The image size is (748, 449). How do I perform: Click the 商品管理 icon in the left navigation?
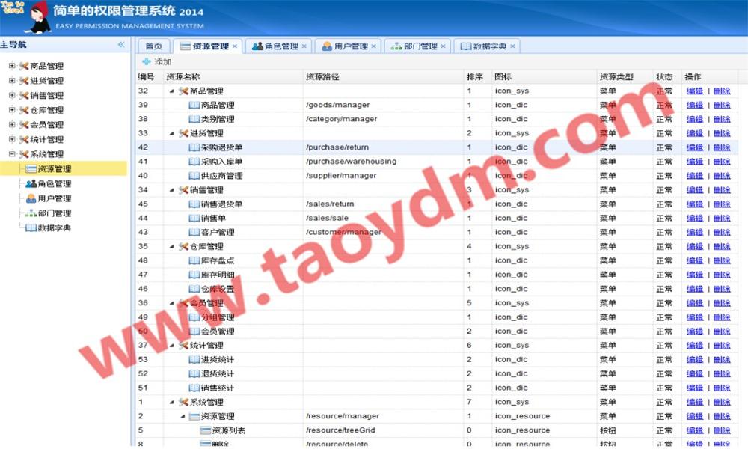(x=24, y=66)
